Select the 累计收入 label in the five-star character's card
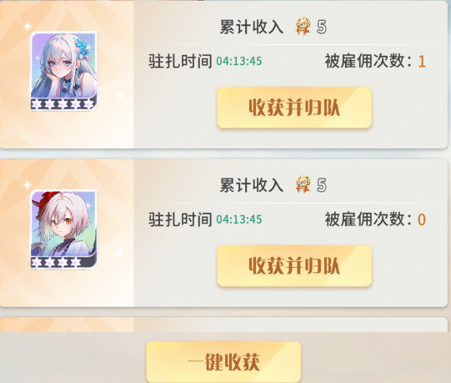The height and width of the screenshot is (383, 451). [252, 27]
